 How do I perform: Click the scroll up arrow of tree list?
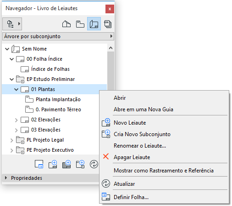point(110,48)
